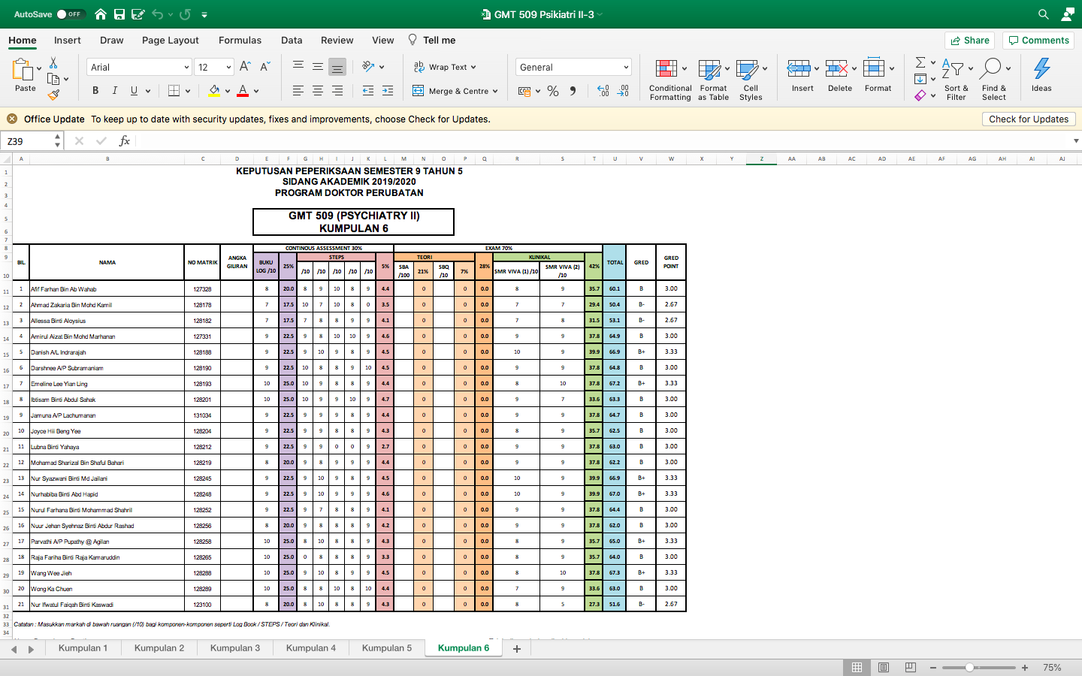1082x676 pixels.
Task: Apply red font colour swatch
Action: tap(243, 91)
